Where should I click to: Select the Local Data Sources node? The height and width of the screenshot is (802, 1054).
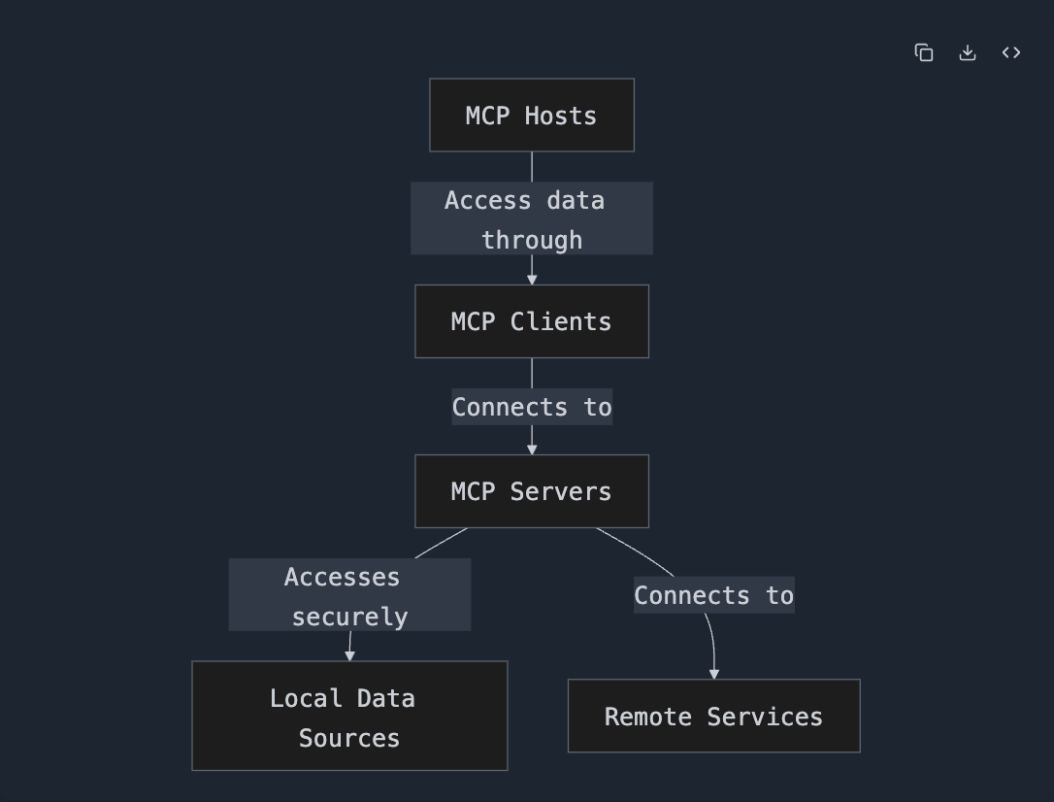point(349,717)
